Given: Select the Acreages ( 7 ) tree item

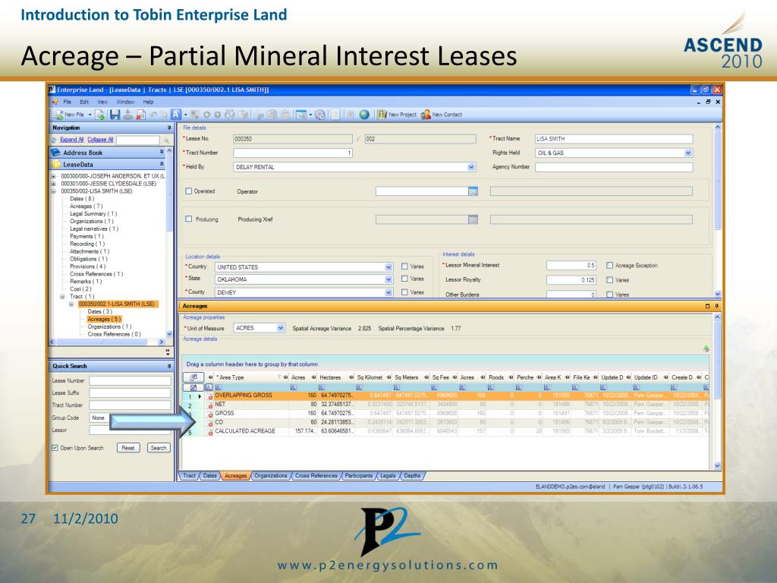Looking at the screenshot, I should pyautogui.click(x=87, y=206).
